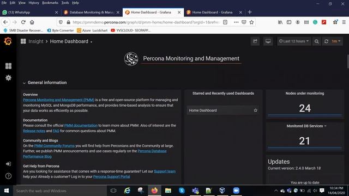This screenshot has height=196, width=349.
Task: Open the Byte Converter bookmark
Action: click(x=61, y=30)
